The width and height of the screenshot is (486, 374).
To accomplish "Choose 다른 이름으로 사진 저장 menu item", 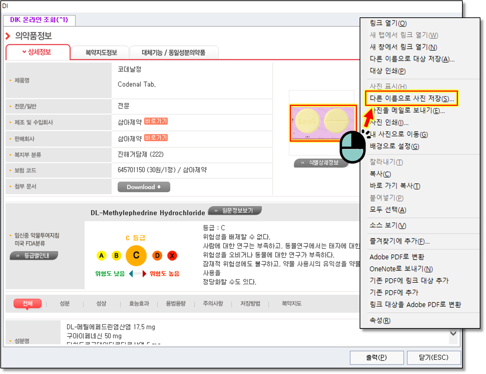I will pos(411,99).
